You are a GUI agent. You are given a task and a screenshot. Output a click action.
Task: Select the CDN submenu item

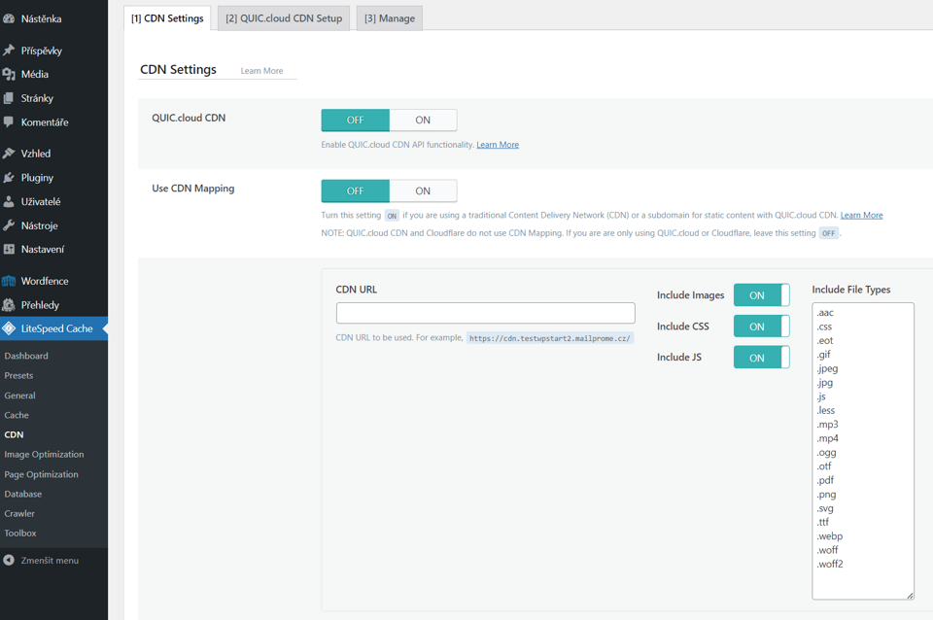click(15, 434)
